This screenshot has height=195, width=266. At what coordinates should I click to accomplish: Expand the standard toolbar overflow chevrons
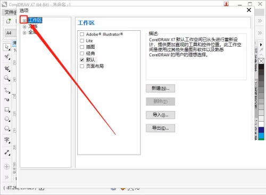click(260, 21)
